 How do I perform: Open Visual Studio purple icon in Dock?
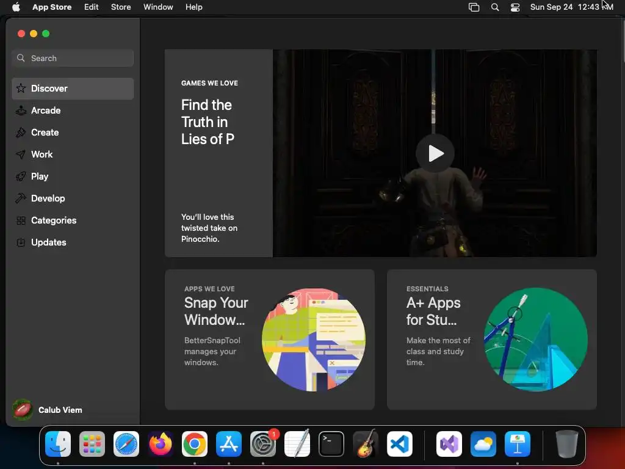click(x=449, y=444)
